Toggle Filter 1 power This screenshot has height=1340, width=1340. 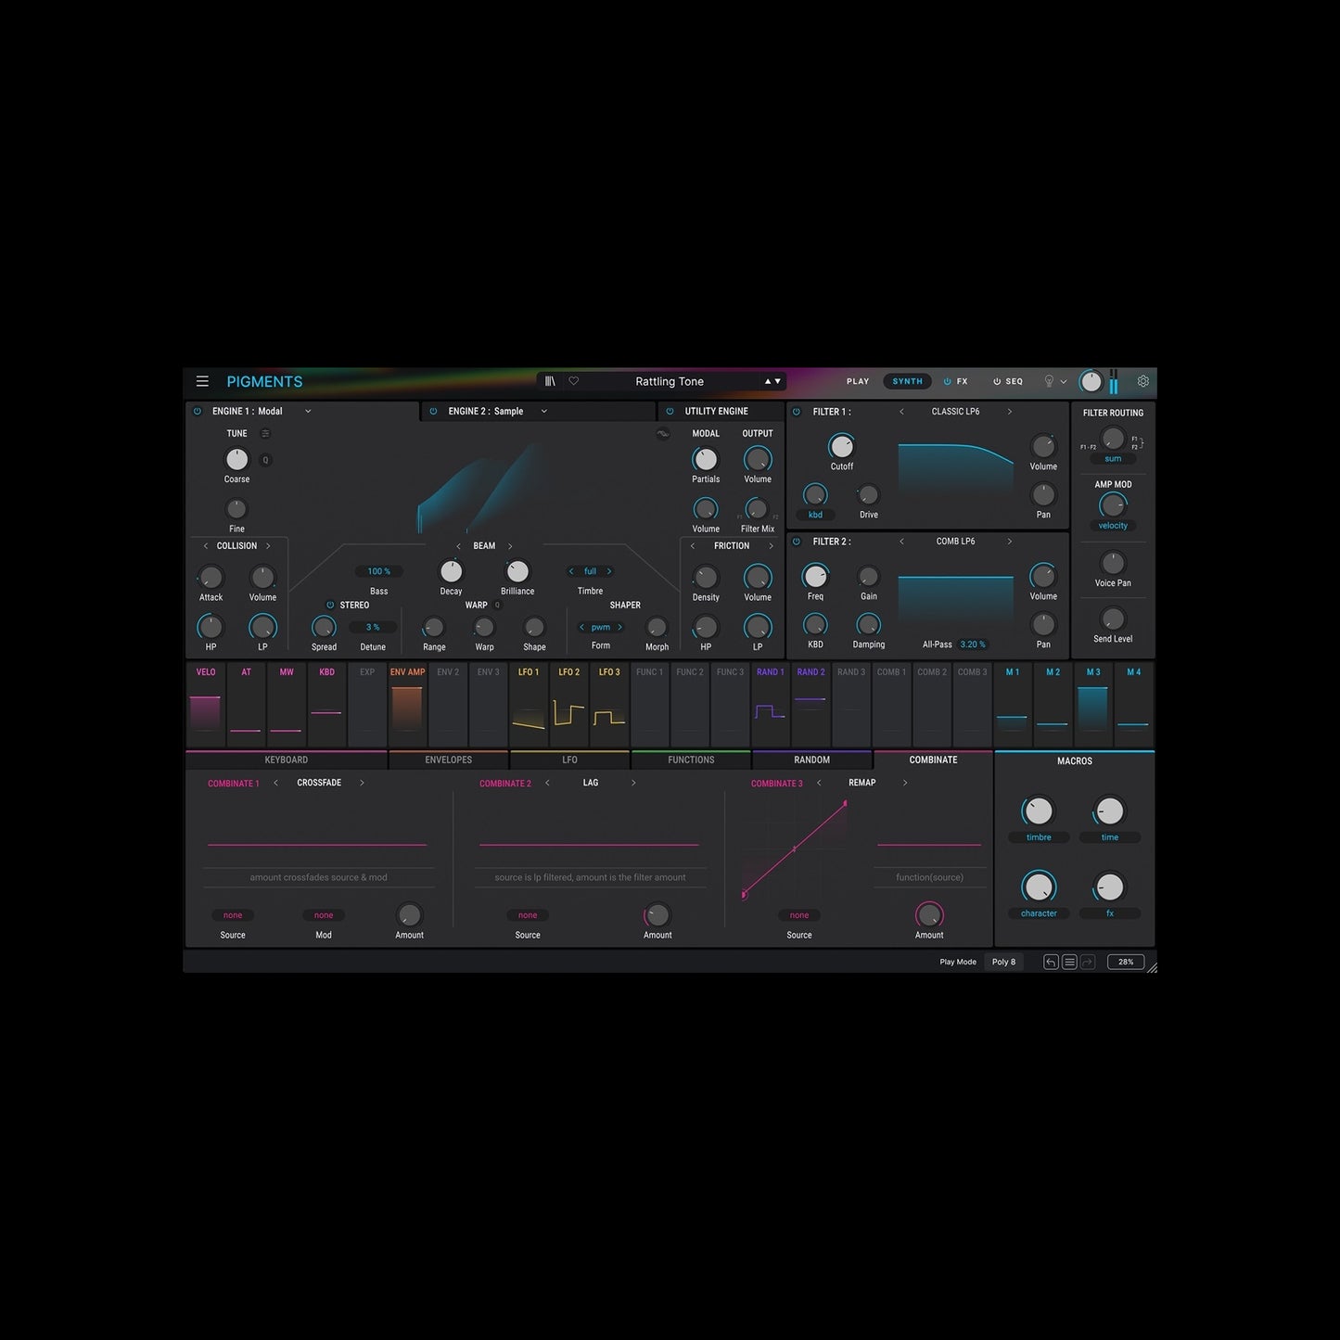797,412
